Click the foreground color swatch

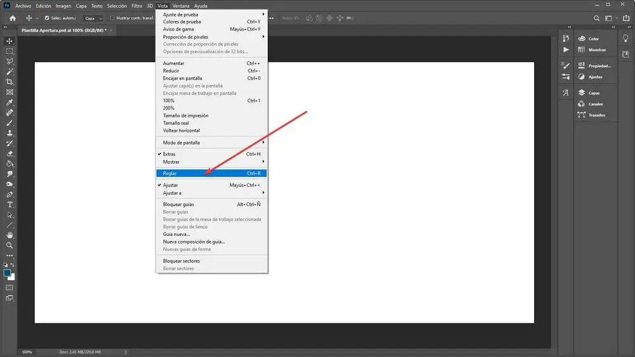(x=7, y=273)
